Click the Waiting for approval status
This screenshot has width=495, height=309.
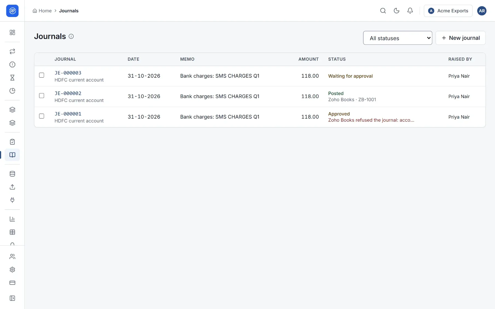pos(350,76)
